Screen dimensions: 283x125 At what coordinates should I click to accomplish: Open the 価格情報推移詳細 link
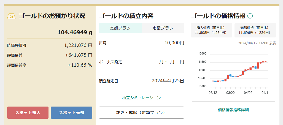[233, 110]
